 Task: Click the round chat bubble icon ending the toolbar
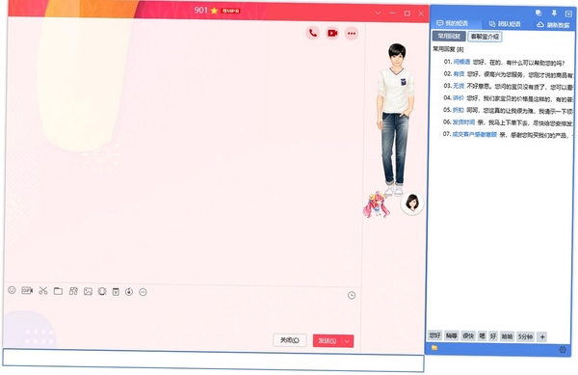(143, 292)
